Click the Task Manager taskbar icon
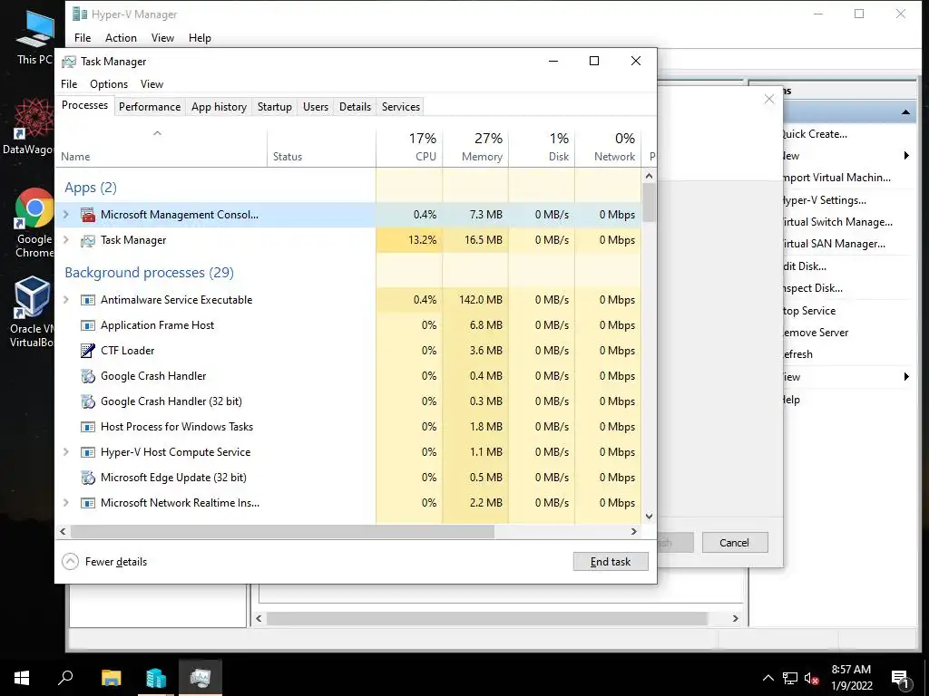Image resolution: width=929 pixels, height=696 pixels. (x=200, y=678)
